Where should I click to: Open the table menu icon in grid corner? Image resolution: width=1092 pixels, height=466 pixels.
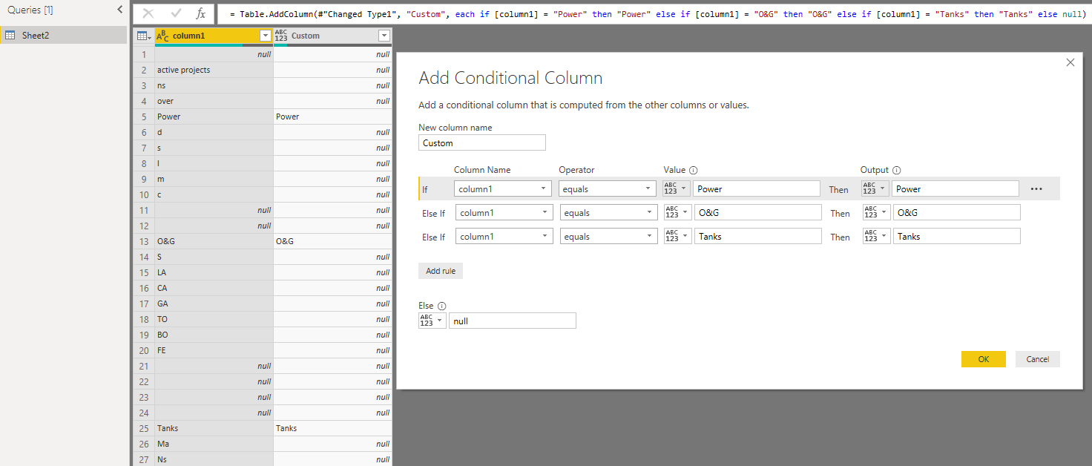coord(143,36)
